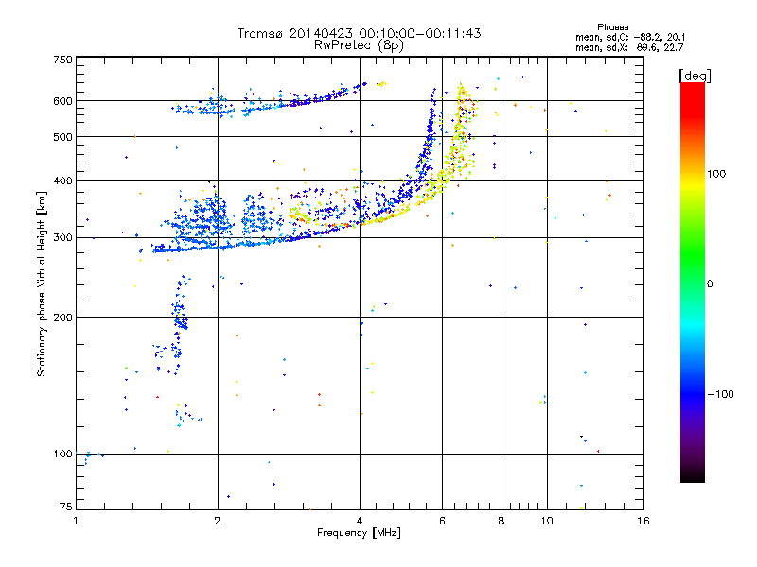757x567 pixels.
Task: Click the frequency axis tick label "10"
Action: pos(547,521)
